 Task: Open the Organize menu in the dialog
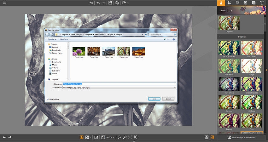(51, 39)
